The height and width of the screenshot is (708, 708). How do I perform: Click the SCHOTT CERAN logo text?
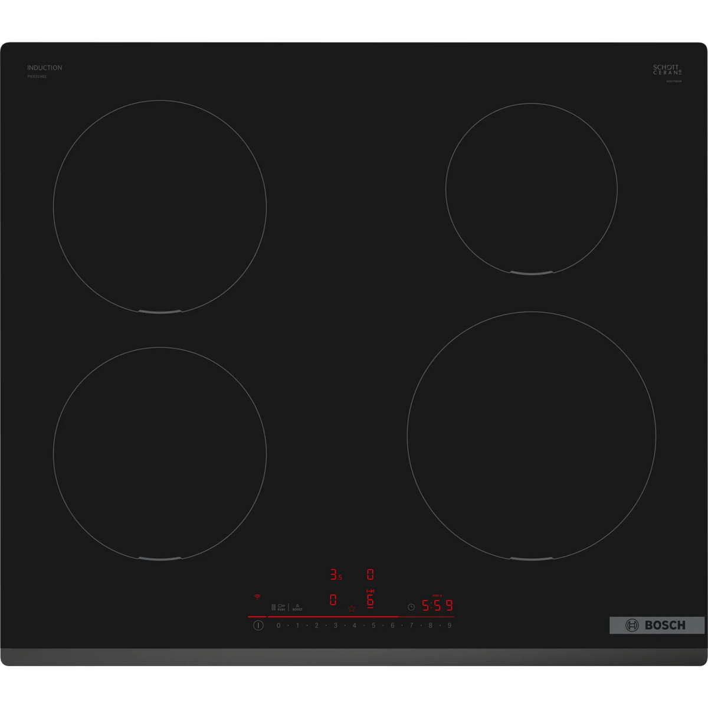[x=667, y=70]
